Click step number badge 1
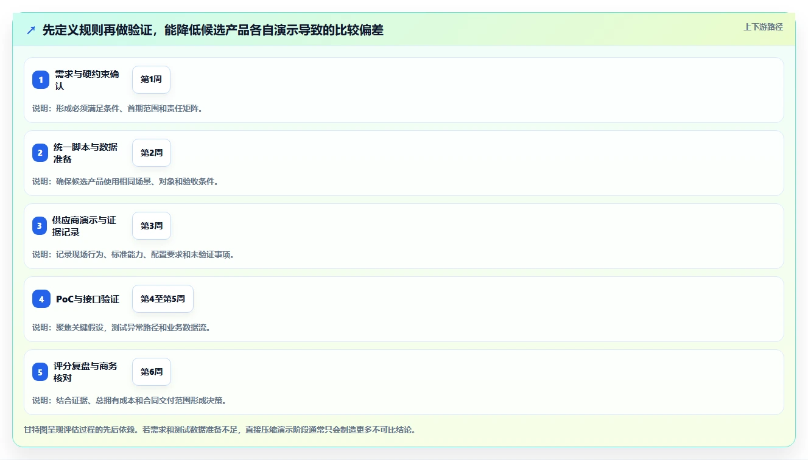 pos(41,80)
